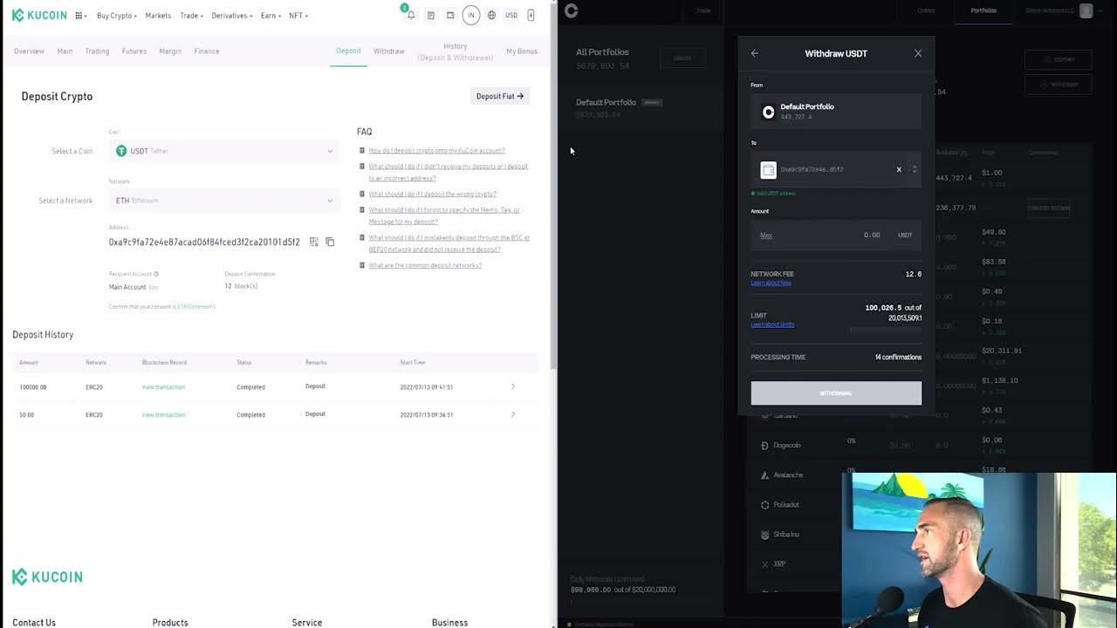The width and height of the screenshot is (1117, 628).
Task: Click the Recipient Account info icon
Action: coord(156,274)
